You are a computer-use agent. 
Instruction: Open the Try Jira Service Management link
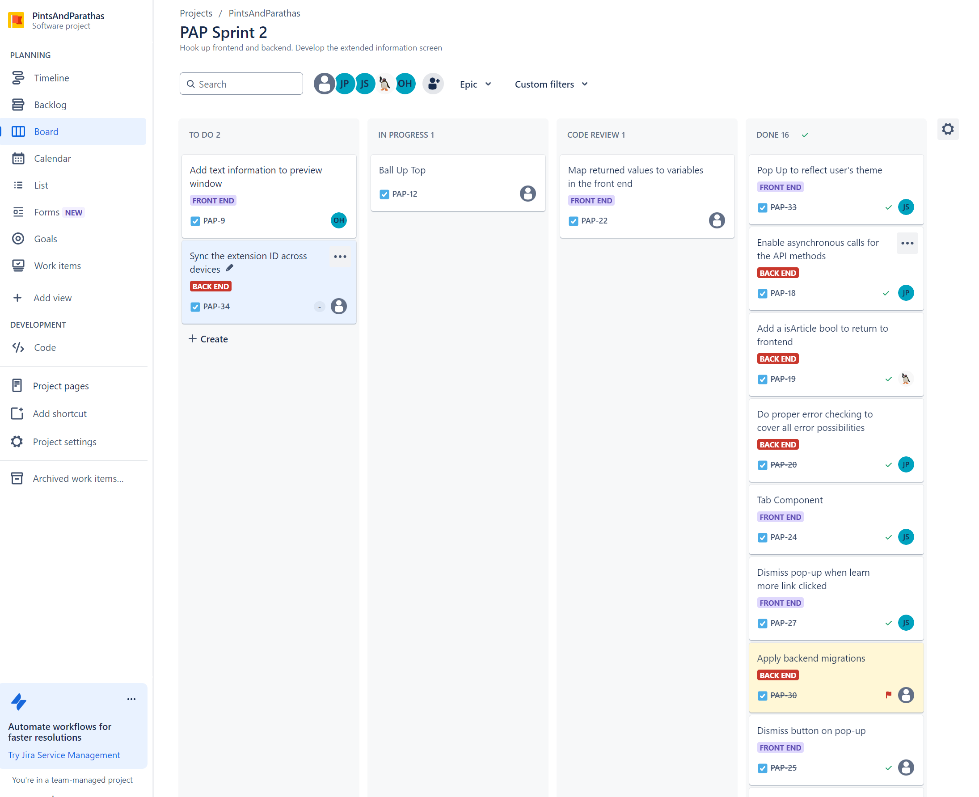64,755
